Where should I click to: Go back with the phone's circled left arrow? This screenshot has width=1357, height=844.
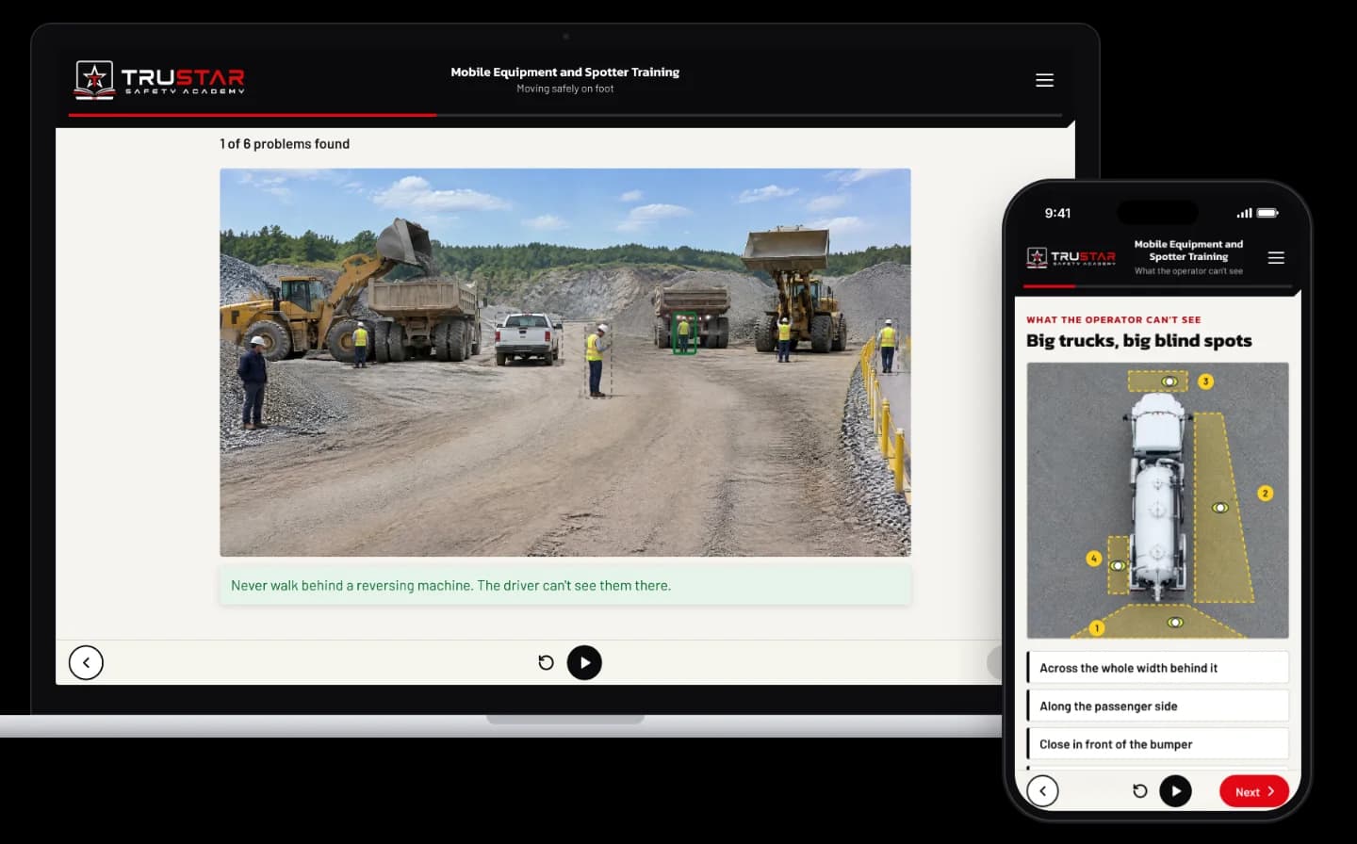click(1042, 791)
